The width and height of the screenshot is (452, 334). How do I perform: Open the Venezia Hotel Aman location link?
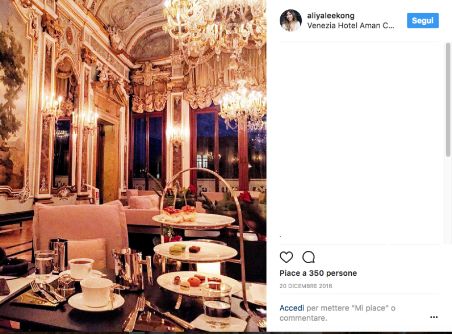tap(351, 25)
